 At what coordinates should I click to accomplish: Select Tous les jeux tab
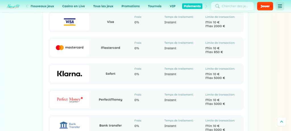[103, 6]
